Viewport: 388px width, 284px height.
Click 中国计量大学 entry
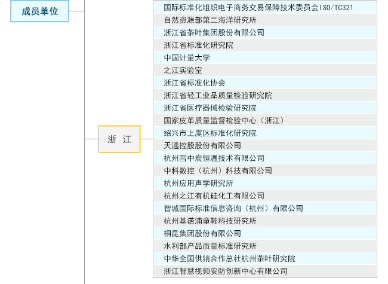pos(187,58)
